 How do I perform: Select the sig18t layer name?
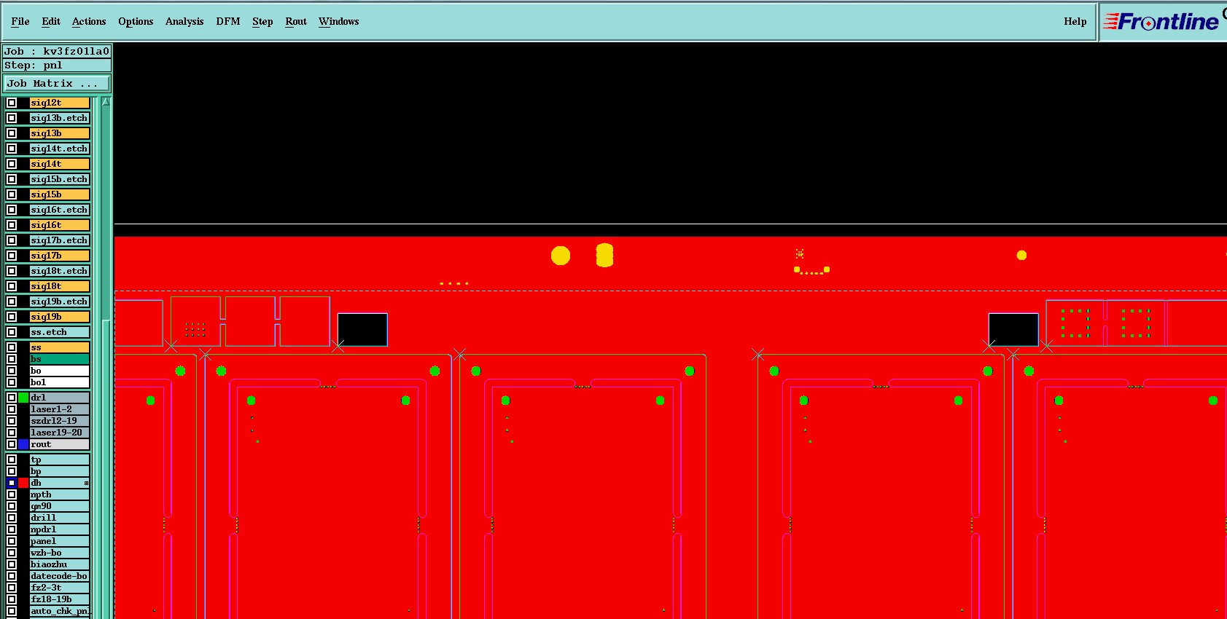click(x=60, y=286)
